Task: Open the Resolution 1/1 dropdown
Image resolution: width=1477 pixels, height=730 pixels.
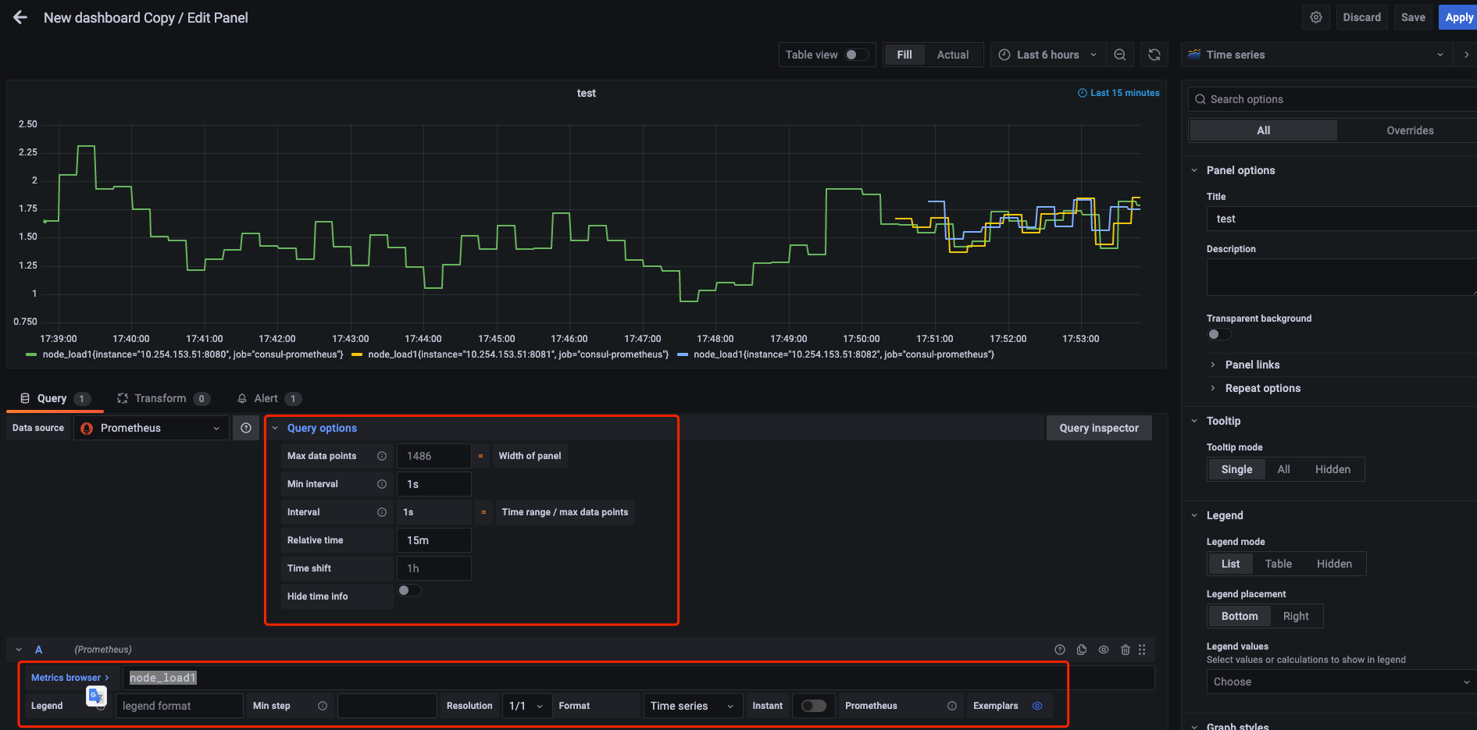Action: click(526, 706)
